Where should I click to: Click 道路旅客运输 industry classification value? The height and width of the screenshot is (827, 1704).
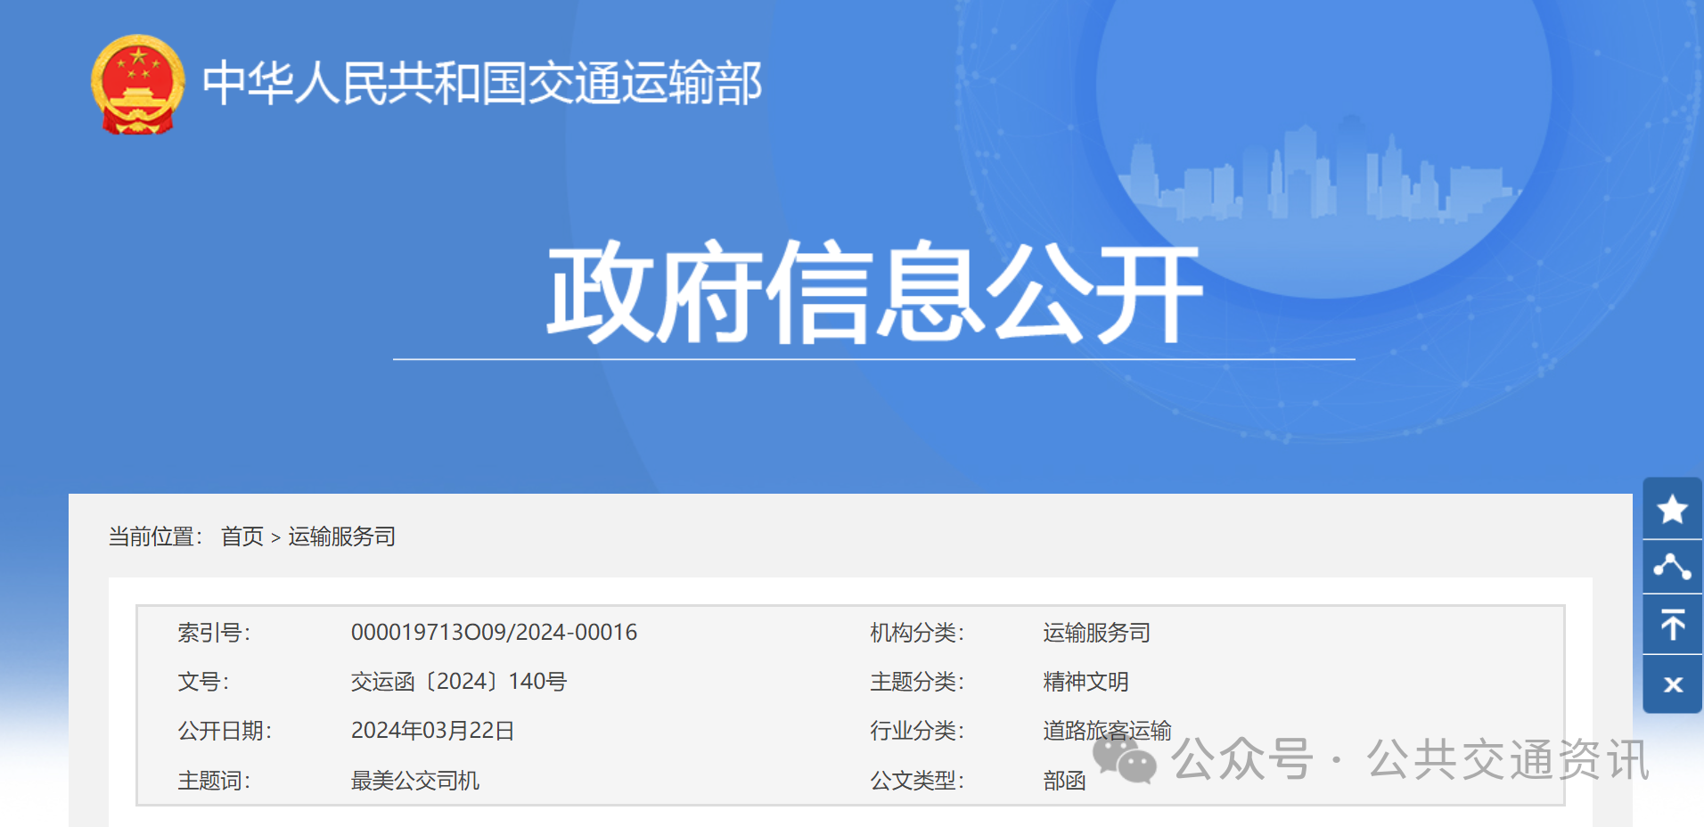(1107, 731)
